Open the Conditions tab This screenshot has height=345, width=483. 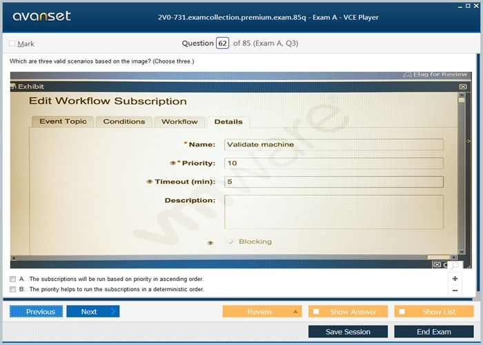tap(124, 122)
